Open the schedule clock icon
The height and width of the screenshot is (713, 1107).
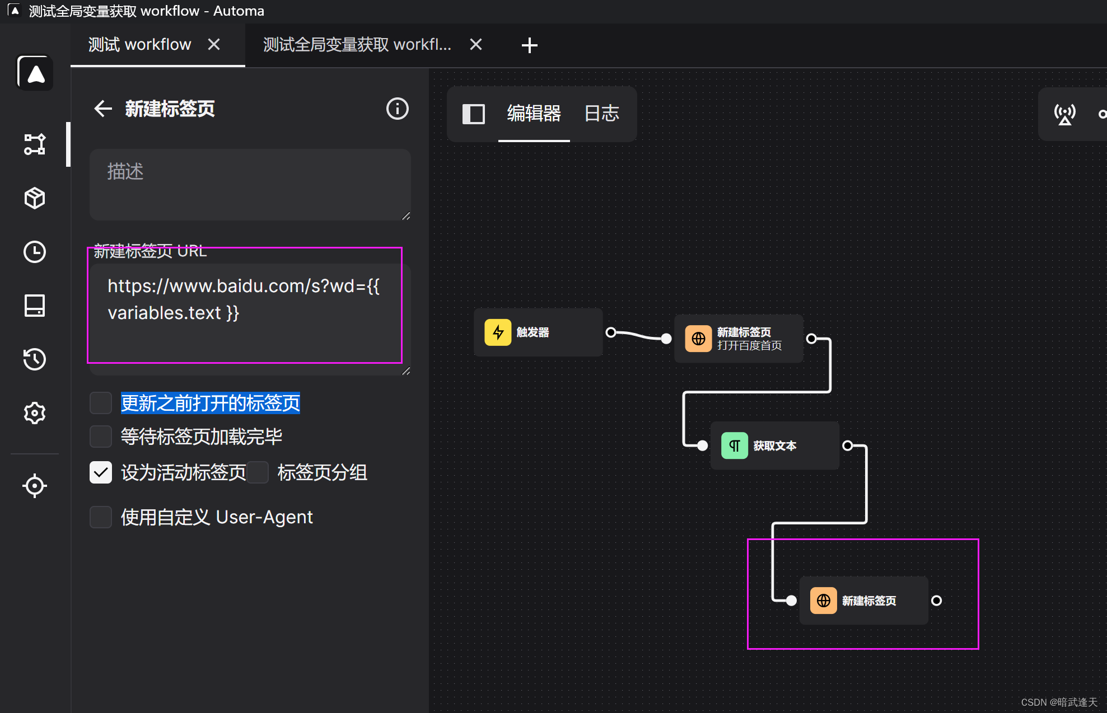(35, 252)
